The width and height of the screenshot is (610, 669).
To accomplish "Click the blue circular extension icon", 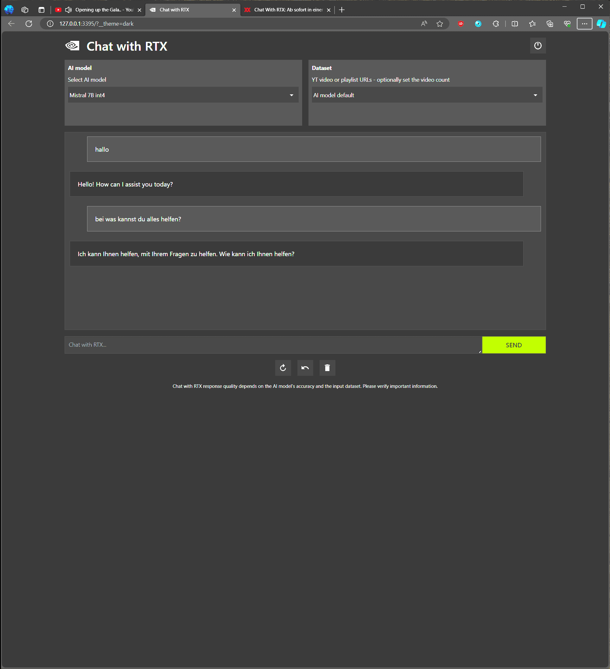I will (x=478, y=23).
